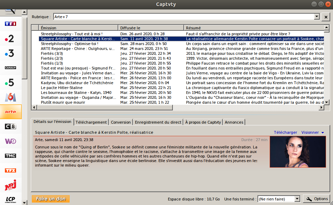Select the 'Fiertés (2/3)' row
This screenshot has height=205, width=333.
pyautogui.click(x=178, y=58)
